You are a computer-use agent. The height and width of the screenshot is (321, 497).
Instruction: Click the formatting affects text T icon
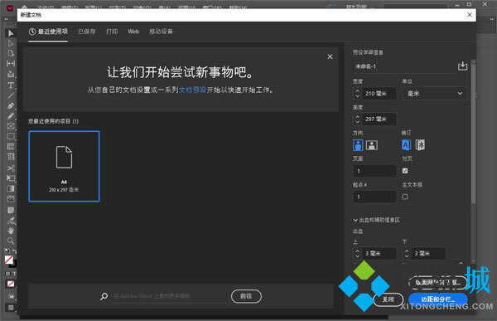pos(14,274)
